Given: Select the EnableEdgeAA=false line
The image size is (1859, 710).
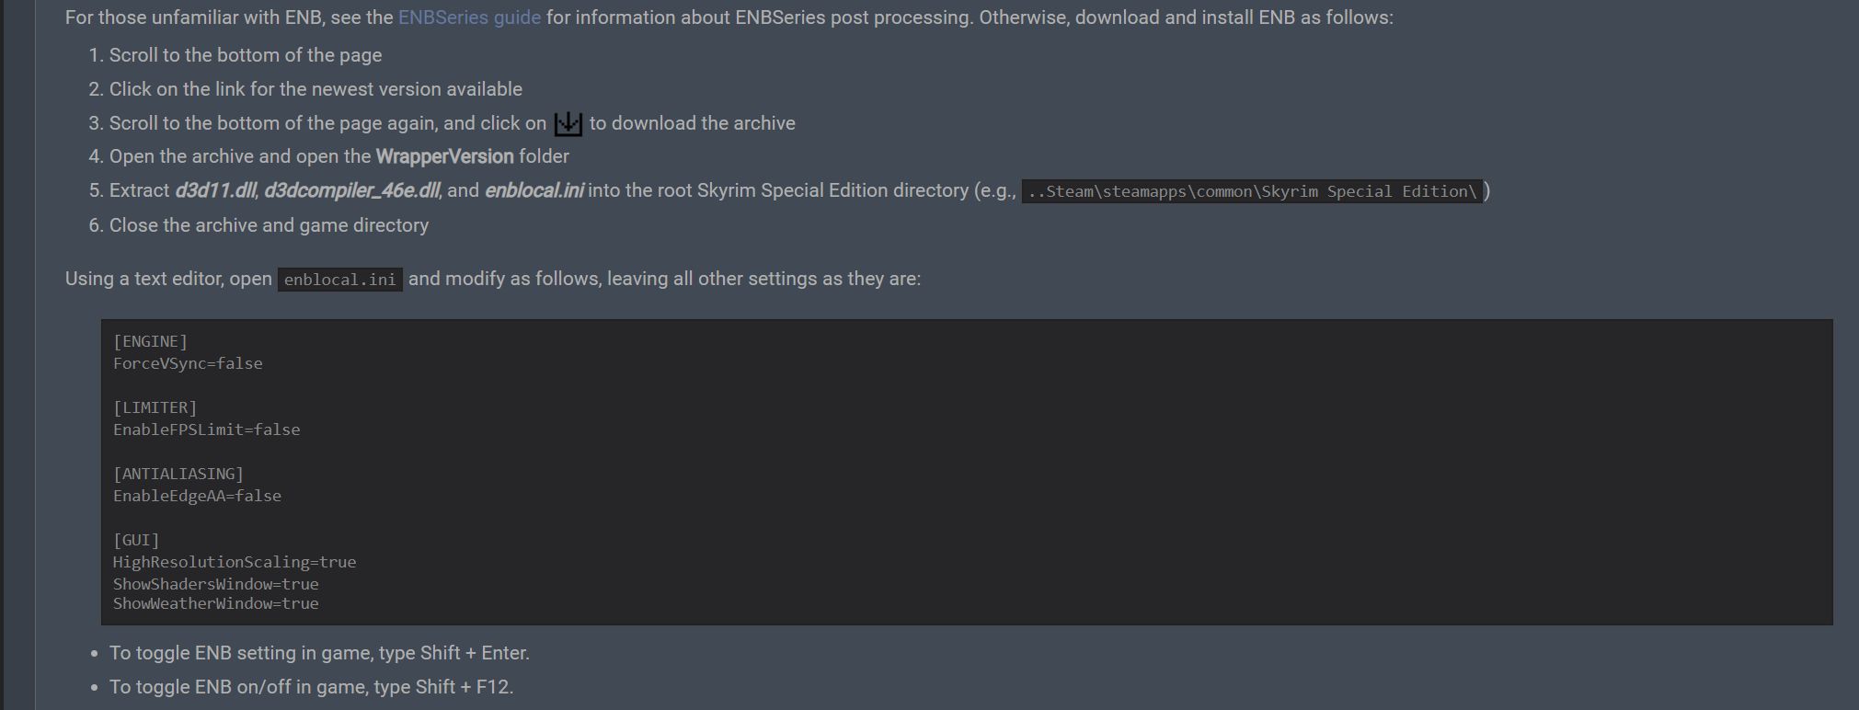Looking at the screenshot, I should 197,496.
